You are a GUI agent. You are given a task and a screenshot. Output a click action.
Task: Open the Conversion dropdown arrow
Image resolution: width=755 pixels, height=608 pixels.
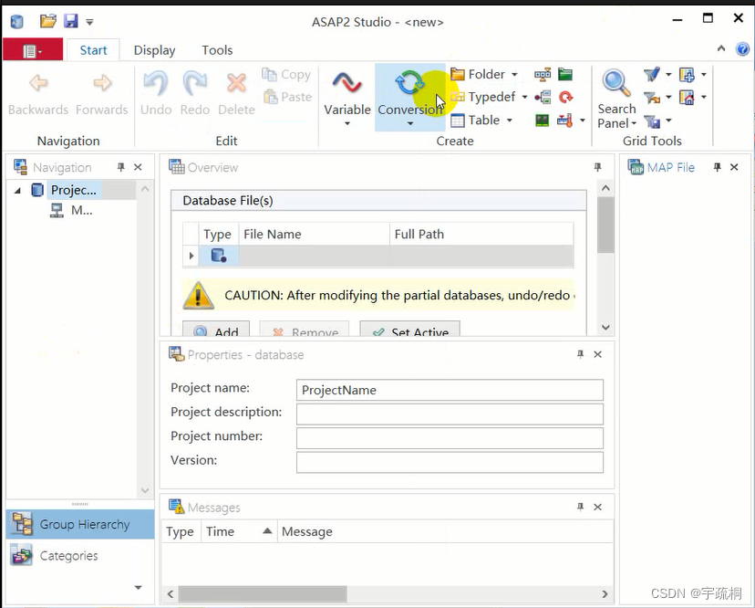[409, 124]
